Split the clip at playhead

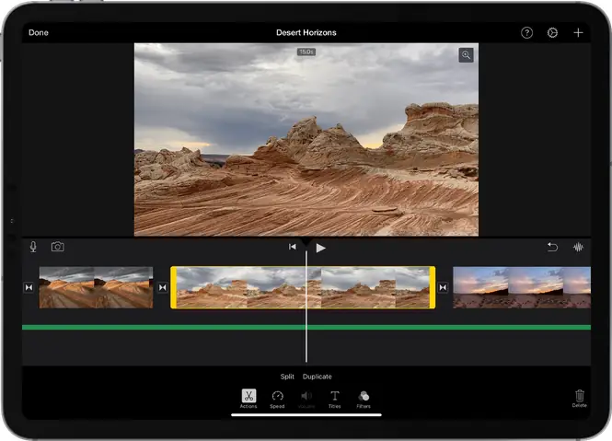(287, 377)
